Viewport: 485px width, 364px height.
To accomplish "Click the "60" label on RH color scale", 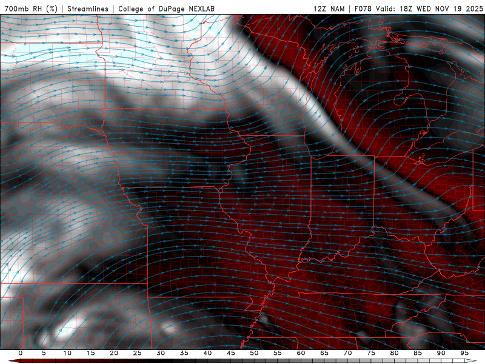I will pos(301,353).
